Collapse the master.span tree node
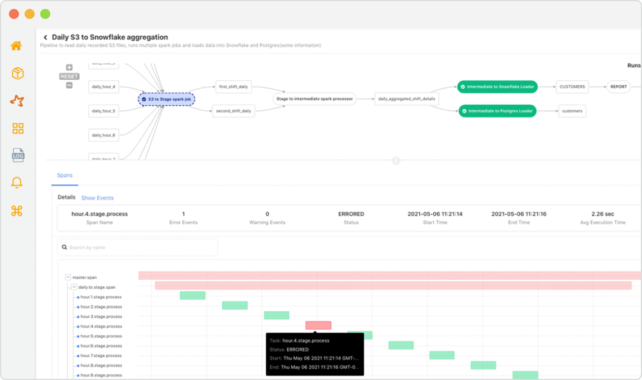The width and height of the screenshot is (642, 380). [x=67, y=276]
